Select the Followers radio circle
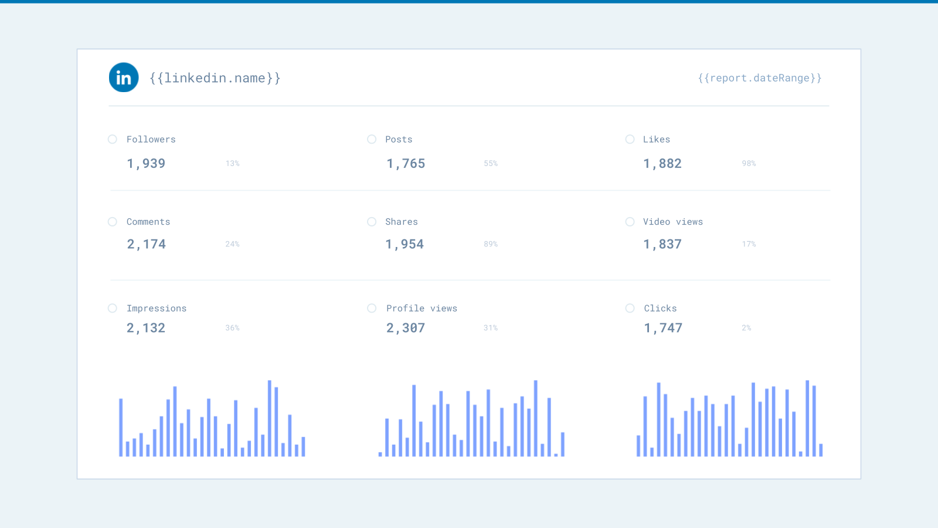The height and width of the screenshot is (528, 938). (x=113, y=139)
